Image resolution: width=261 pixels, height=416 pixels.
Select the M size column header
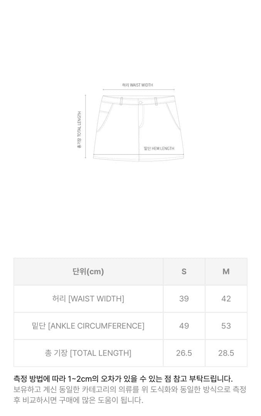coord(226,272)
